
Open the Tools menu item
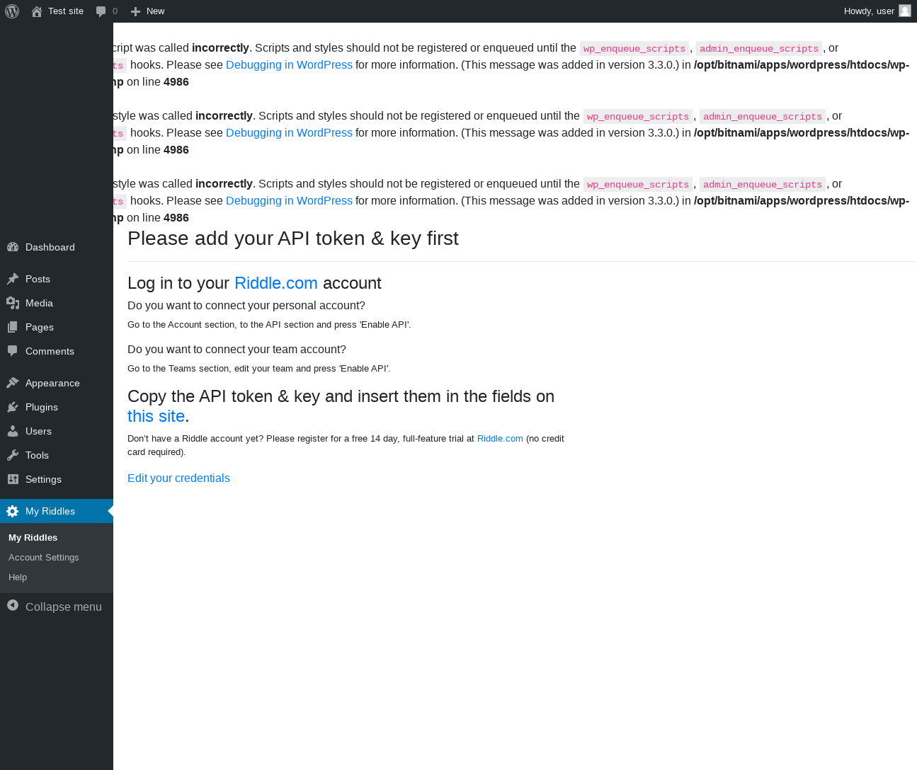(57, 455)
